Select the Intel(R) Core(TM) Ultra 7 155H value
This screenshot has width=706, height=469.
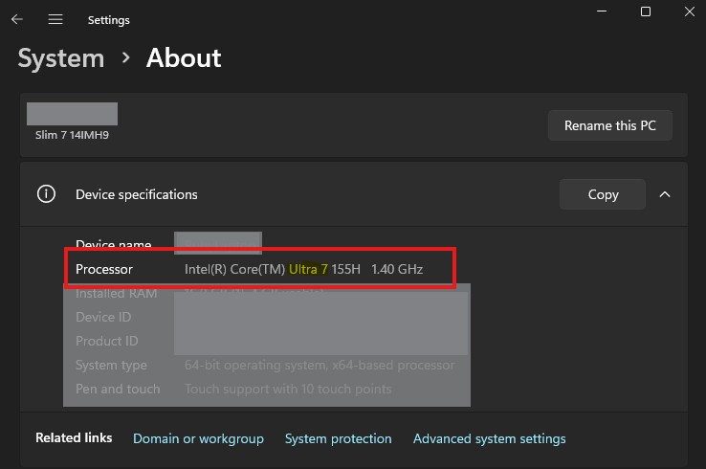click(x=273, y=269)
